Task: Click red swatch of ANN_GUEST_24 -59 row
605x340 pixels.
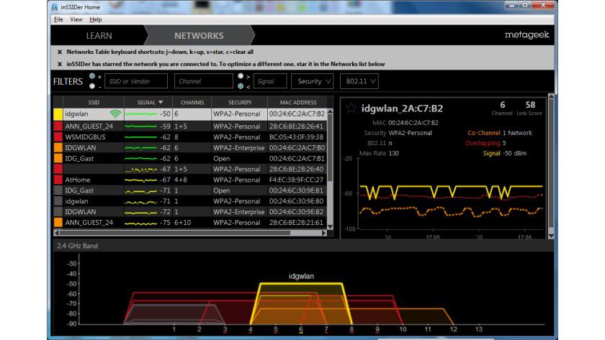Action: [x=58, y=127]
